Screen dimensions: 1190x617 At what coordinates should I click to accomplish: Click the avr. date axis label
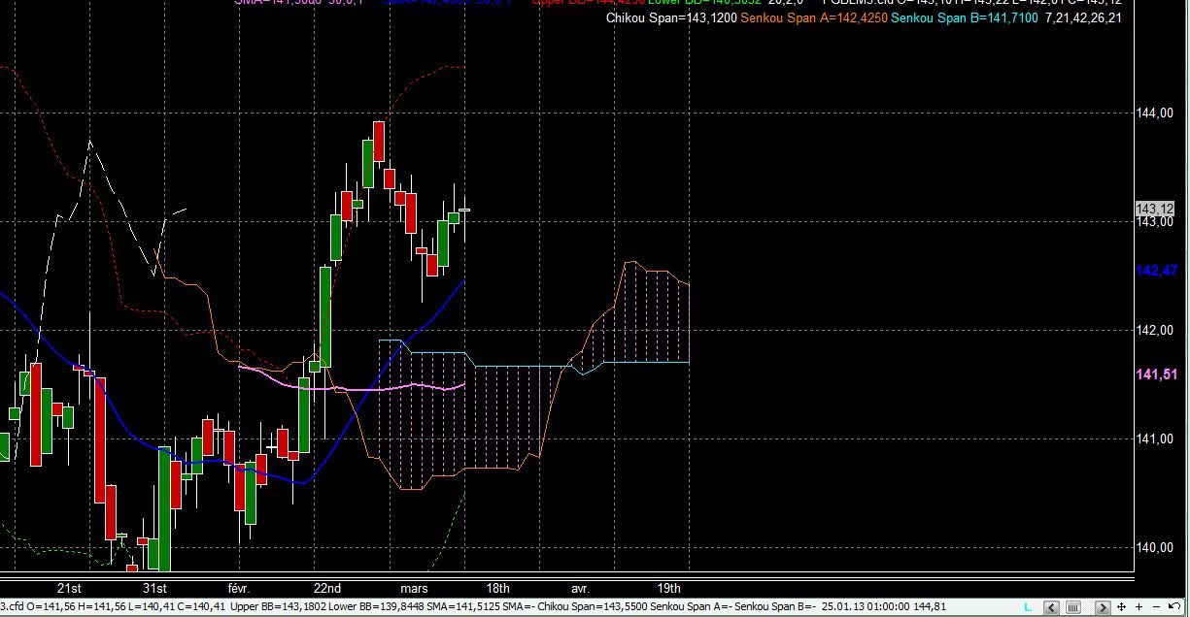(x=580, y=588)
